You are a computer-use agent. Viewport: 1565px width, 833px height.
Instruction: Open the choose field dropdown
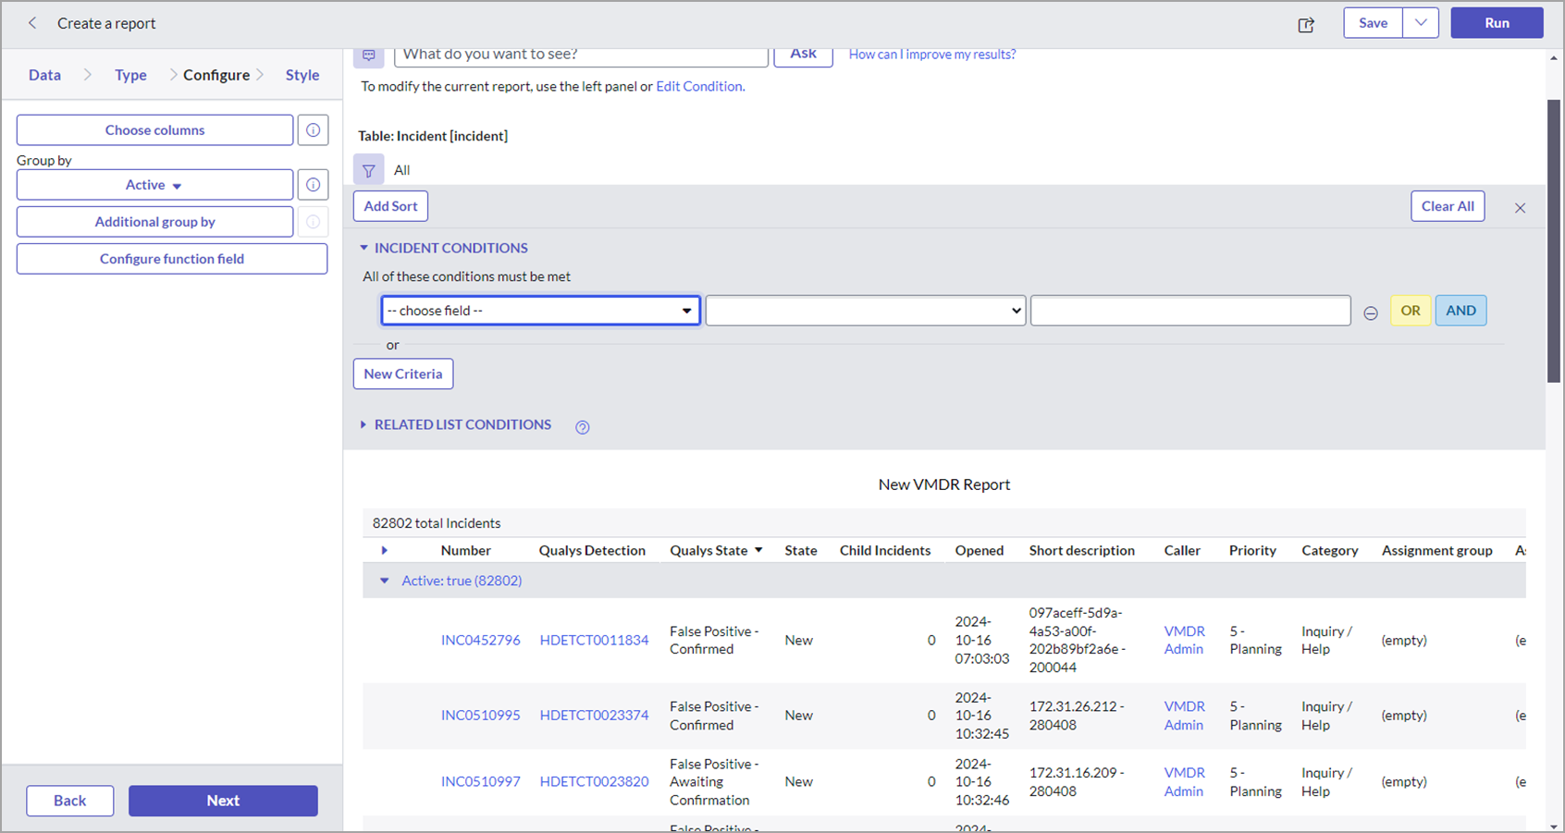click(539, 310)
